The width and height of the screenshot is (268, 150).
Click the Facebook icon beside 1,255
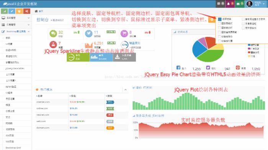[178, 68]
